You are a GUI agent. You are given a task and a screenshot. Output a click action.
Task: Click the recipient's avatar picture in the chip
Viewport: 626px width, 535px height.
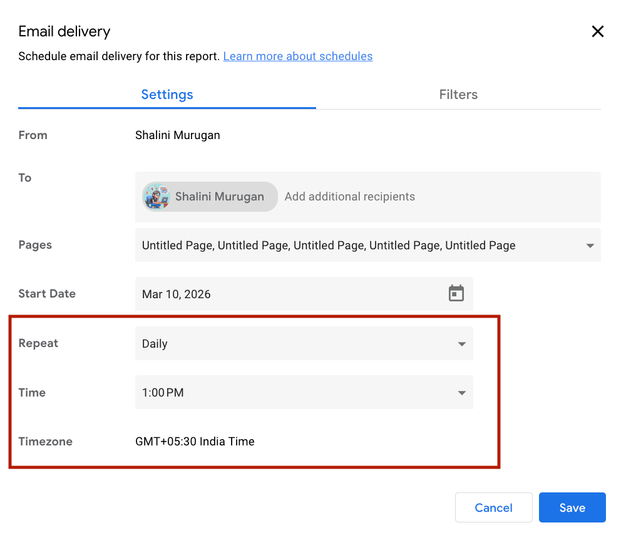[156, 197]
